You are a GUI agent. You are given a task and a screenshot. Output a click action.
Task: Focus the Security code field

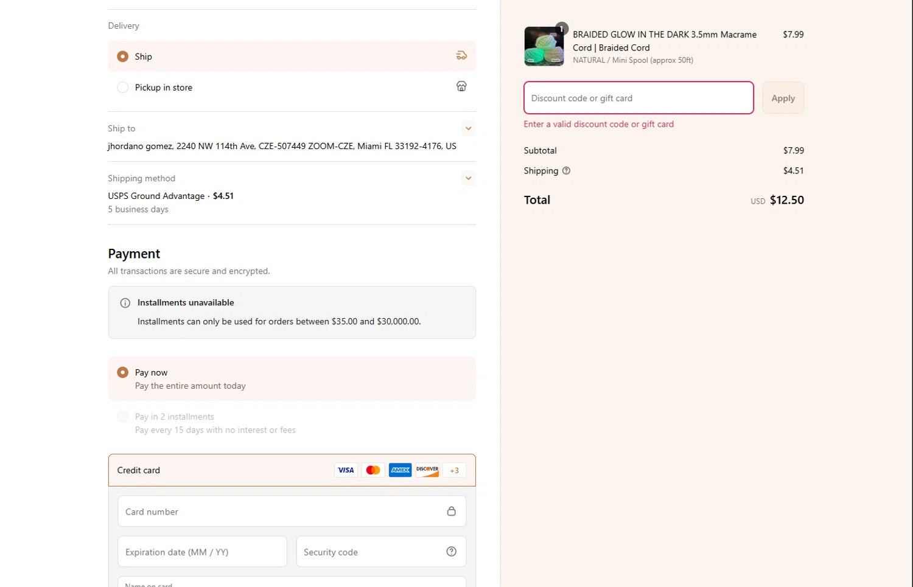381,552
